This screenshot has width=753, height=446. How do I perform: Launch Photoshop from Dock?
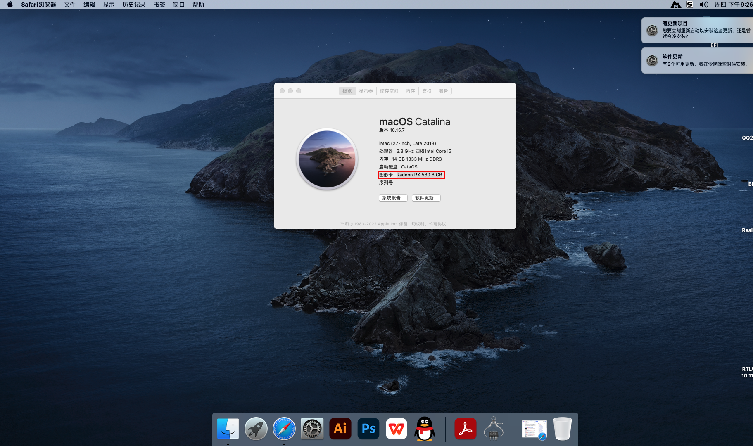pyautogui.click(x=368, y=429)
